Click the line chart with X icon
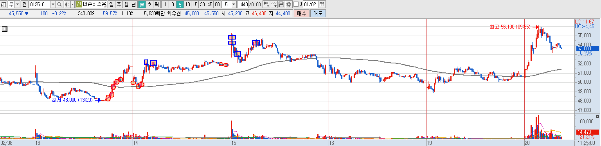601x146 pixels. [x=274, y=4]
